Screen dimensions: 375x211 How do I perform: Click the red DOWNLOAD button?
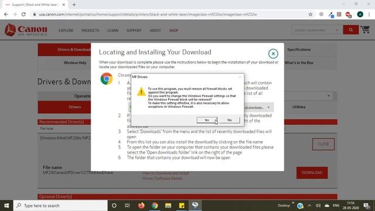pyautogui.click(x=312, y=172)
